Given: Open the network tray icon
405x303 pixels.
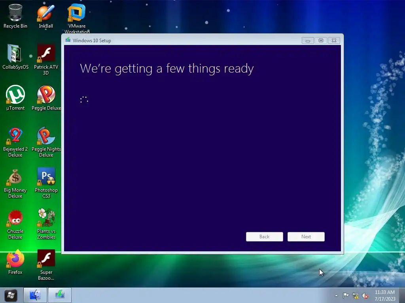Looking at the screenshot, I should (x=356, y=296).
